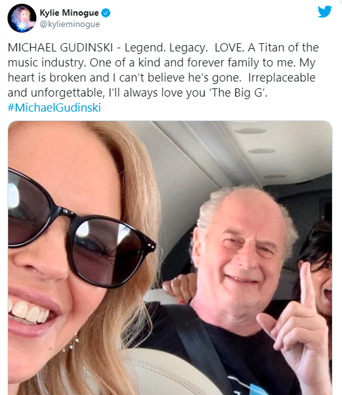Open Kylie Minogue's round profile avatar

pos(22,18)
